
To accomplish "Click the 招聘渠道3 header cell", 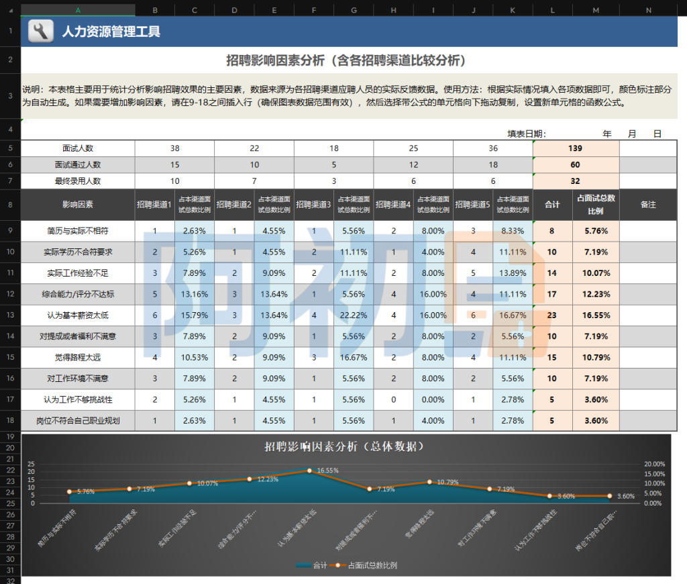I will [314, 205].
